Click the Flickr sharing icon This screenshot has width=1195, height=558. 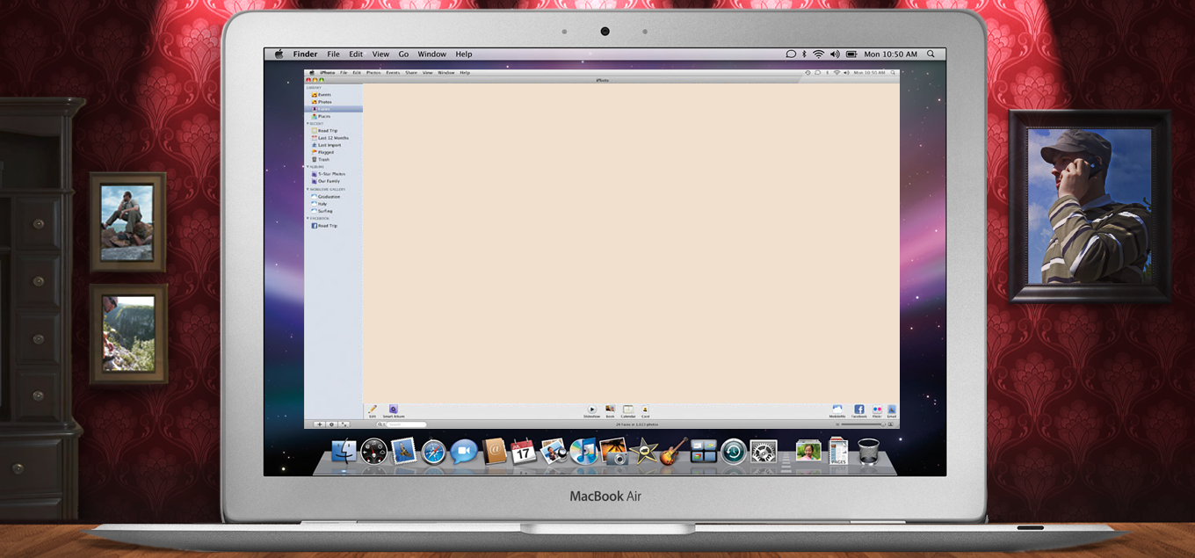877,409
